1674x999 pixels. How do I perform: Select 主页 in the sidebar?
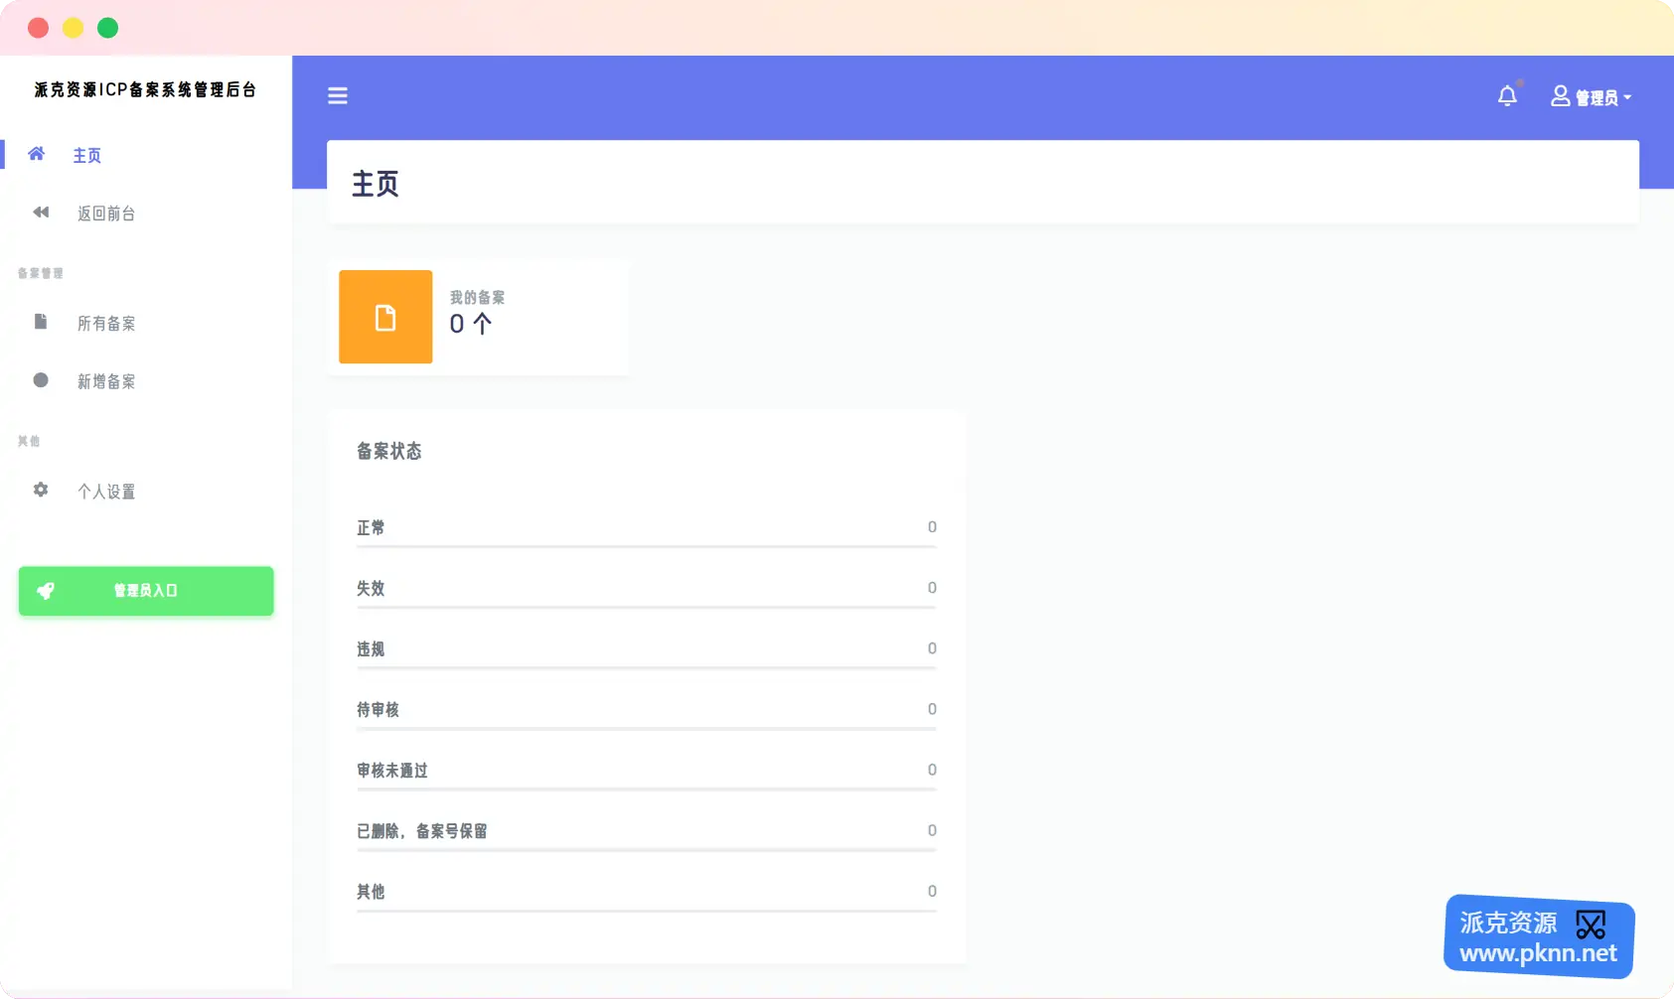86,155
